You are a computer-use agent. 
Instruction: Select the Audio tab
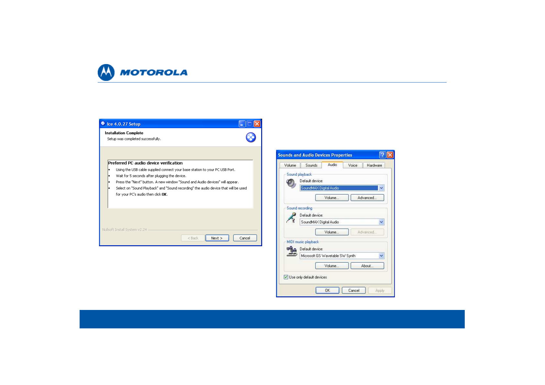332,165
